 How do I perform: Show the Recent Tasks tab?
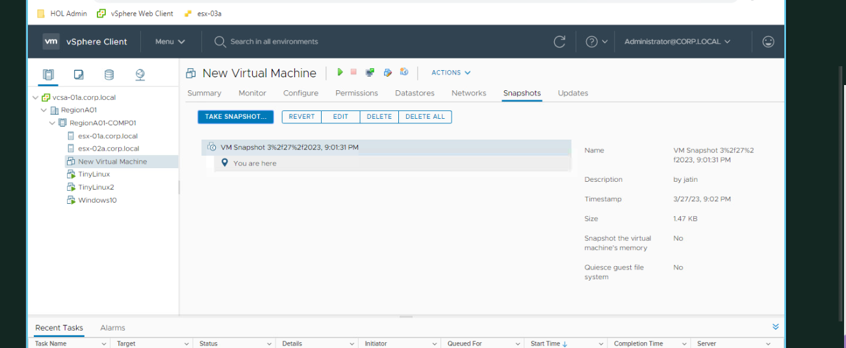[59, 328]
